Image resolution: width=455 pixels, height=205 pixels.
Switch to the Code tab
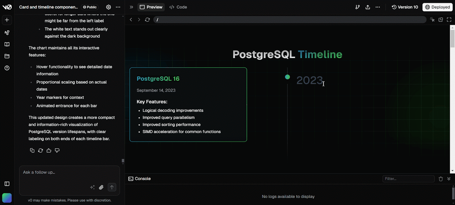[x=178, y=7]
